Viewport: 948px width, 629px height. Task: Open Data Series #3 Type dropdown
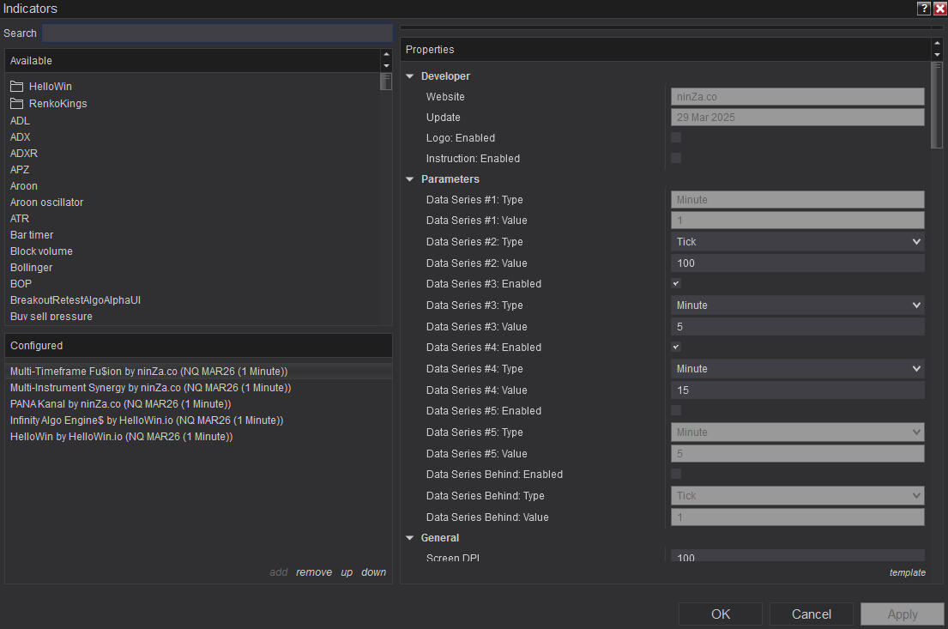(x=797, y=305)
